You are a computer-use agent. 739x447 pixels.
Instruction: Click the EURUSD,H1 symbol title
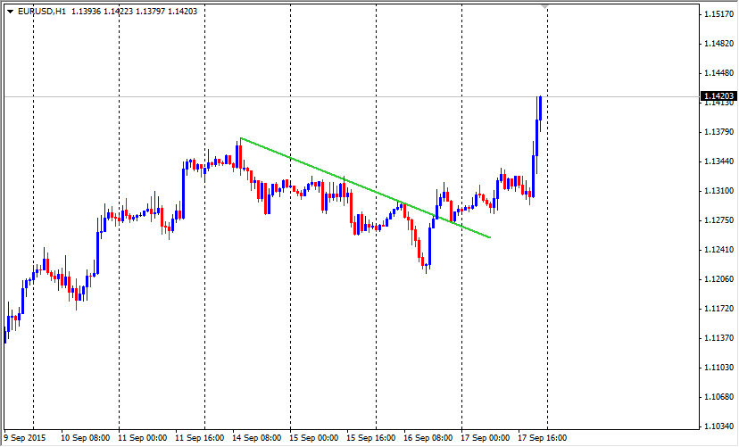pos(41,12)
